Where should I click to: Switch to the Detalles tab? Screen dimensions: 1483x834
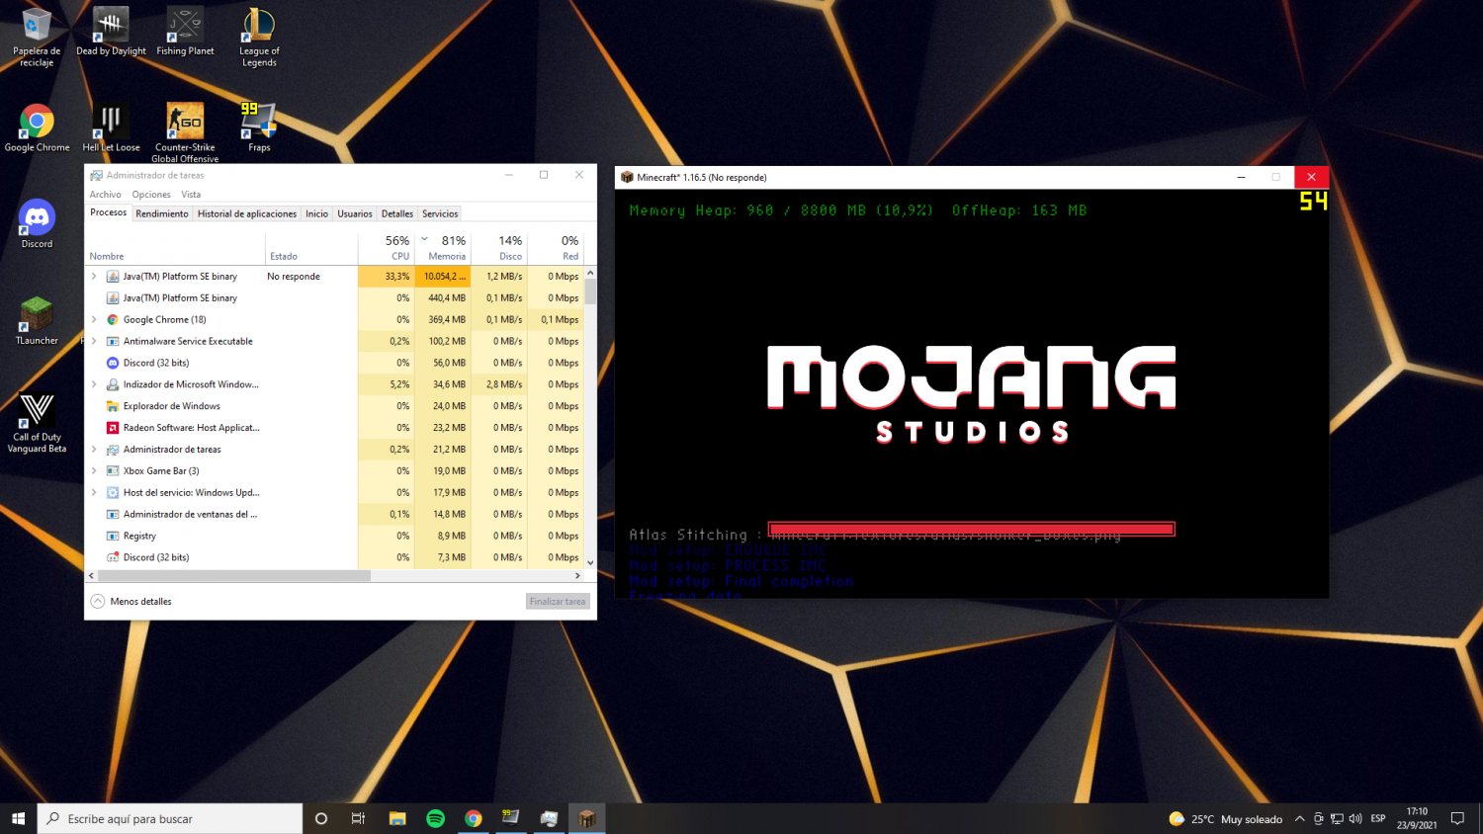click(397, 213)
